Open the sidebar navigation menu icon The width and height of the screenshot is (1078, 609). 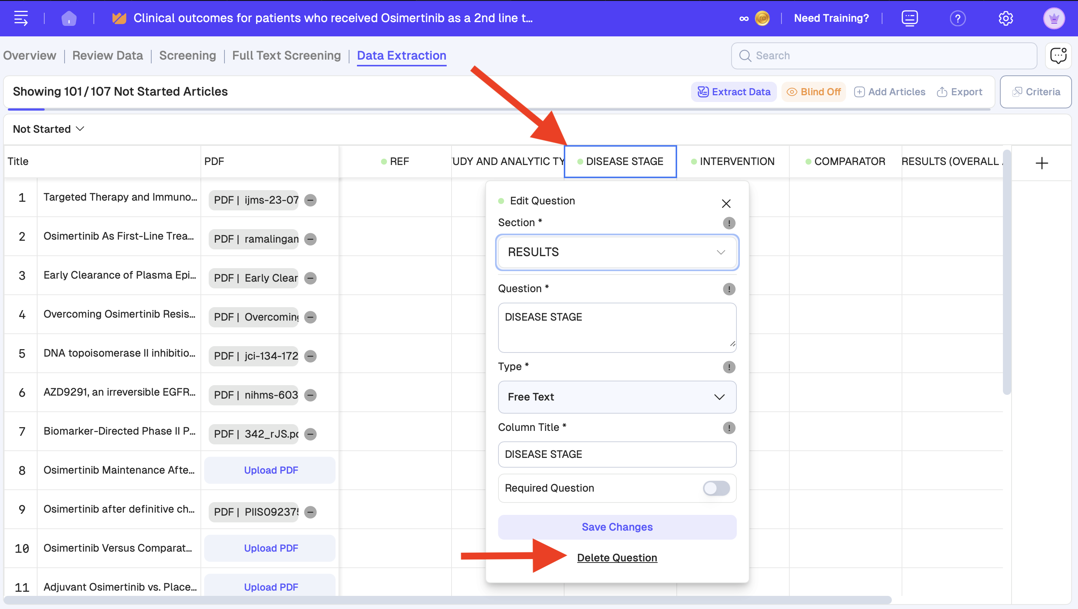point(21,18)
